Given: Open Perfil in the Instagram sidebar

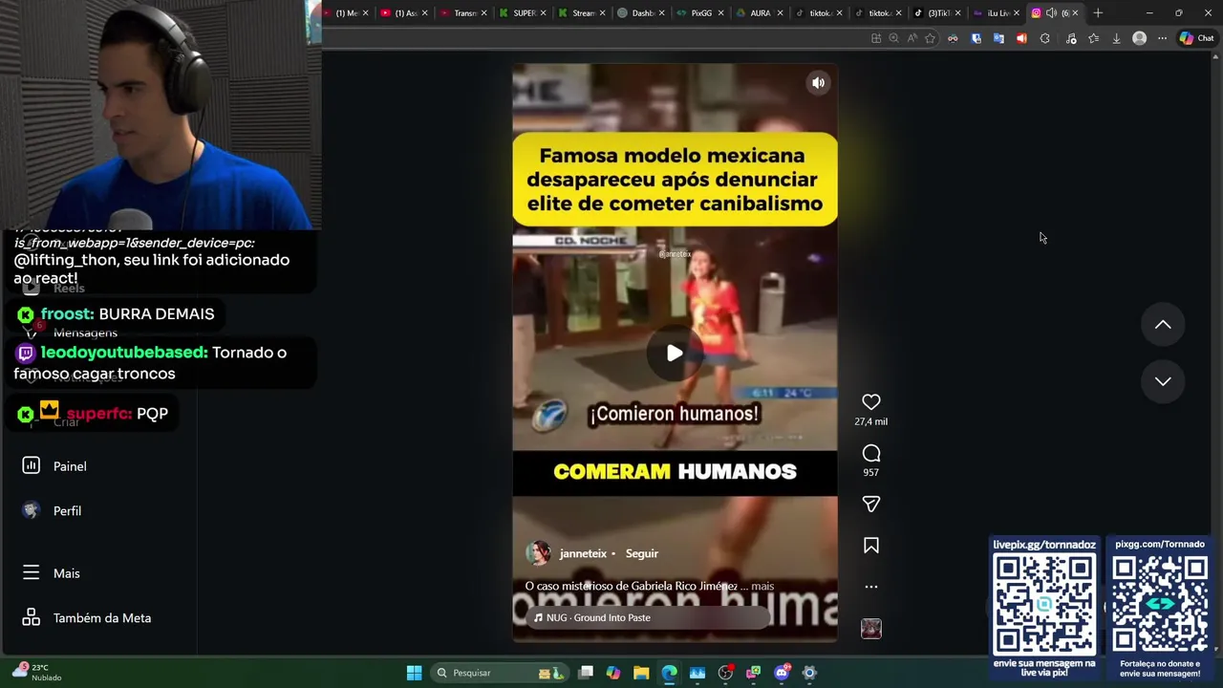Looking at the screenshot, I should [x=67, y=511].
